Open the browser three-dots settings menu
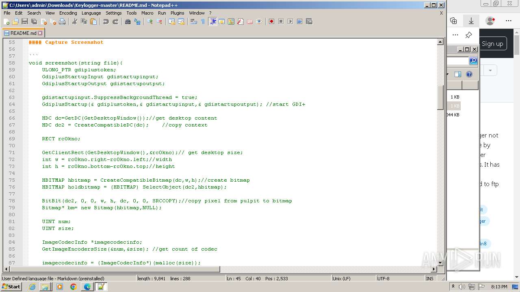Screen dimensions: 520x292 pyautogui.click(x=509, y=21)
